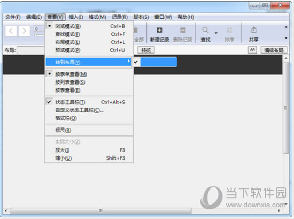Open the 脚本(S) Scripts menu
294x219 pixels.
click(x=141, y=17)
